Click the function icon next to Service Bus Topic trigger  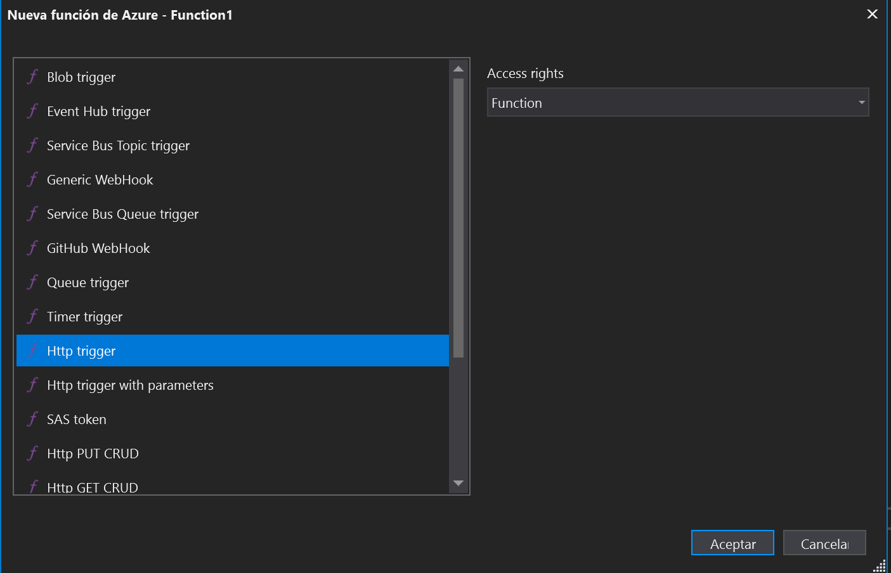coord(32,145)
